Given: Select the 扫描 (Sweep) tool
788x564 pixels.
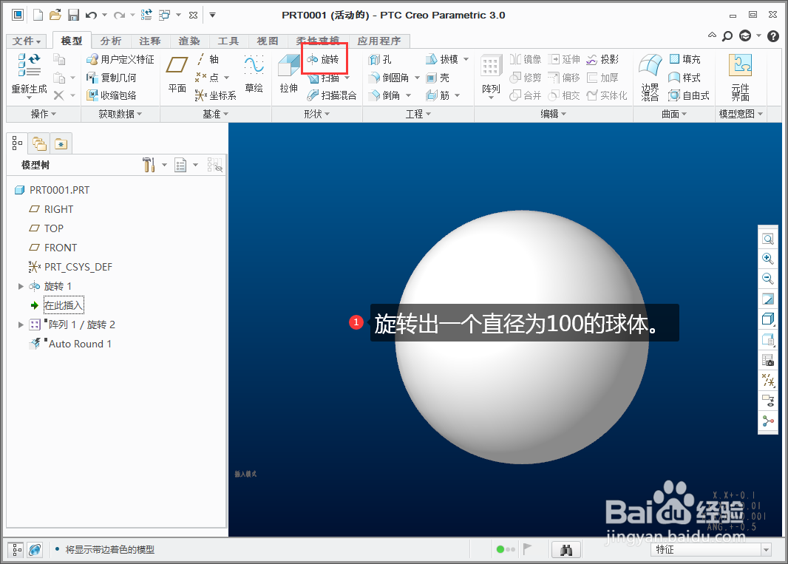Looking at the screenshot, I should click(x=325, y=78).
